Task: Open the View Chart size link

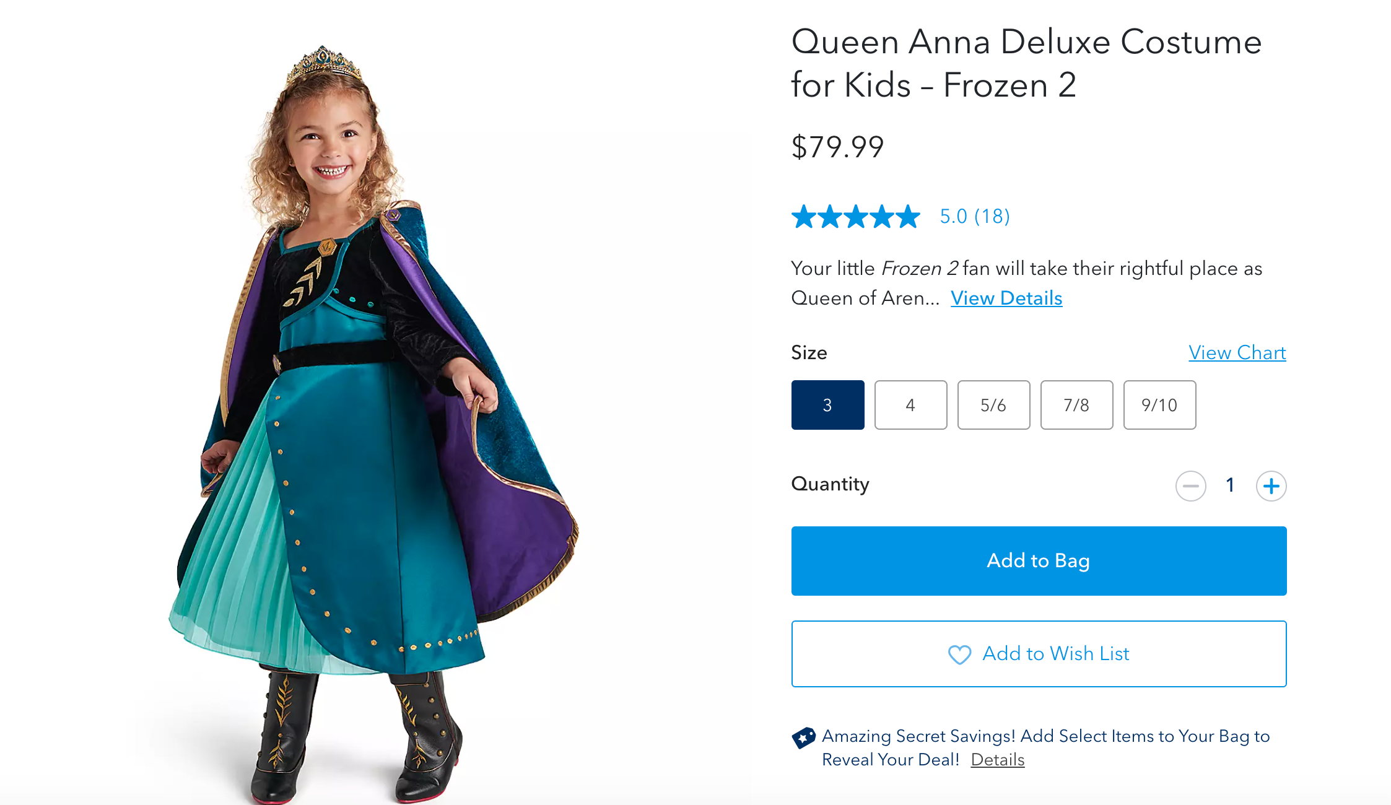Action: point(1237,353)
